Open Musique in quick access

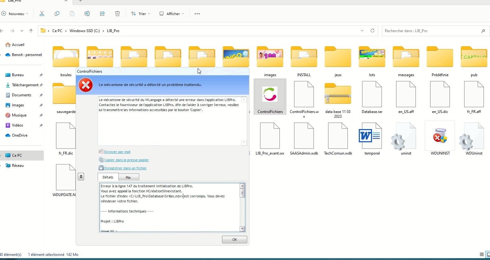(x=19, y=115)
